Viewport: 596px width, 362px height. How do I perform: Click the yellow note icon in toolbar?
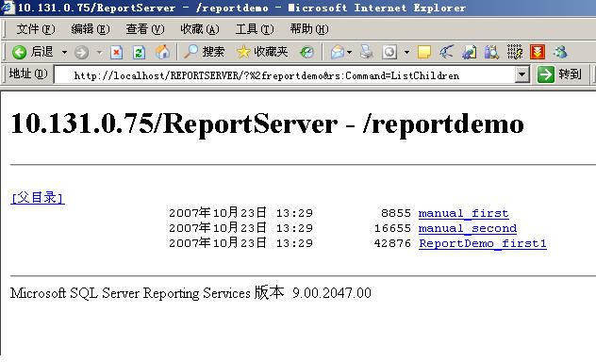click(424, 52)
